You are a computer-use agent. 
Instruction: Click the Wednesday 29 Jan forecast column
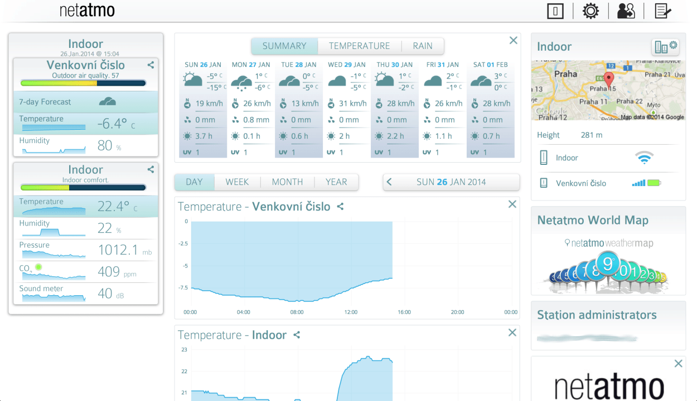pyautogui.click(x=347, y=108)
